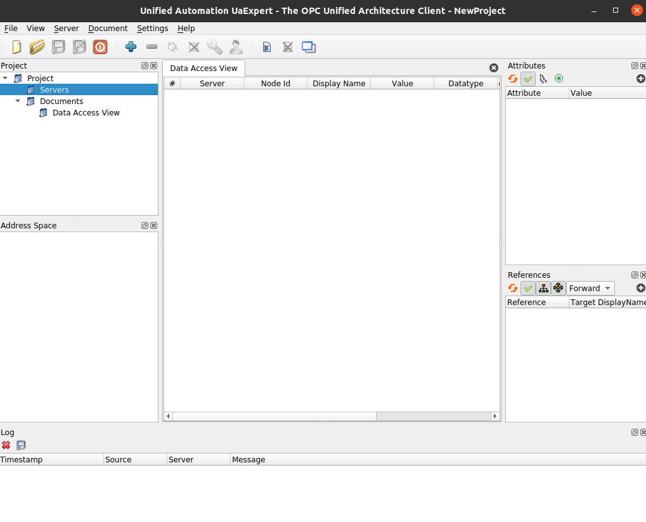The width and height of the screenshot is (646, 522).
Task: Open the Server menu
Action: click(x=66, y=29)
